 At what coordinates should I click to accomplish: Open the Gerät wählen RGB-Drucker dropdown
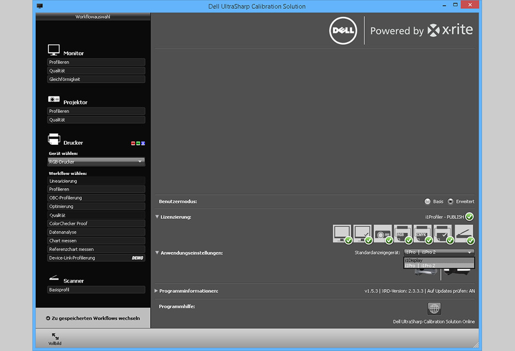96,162
